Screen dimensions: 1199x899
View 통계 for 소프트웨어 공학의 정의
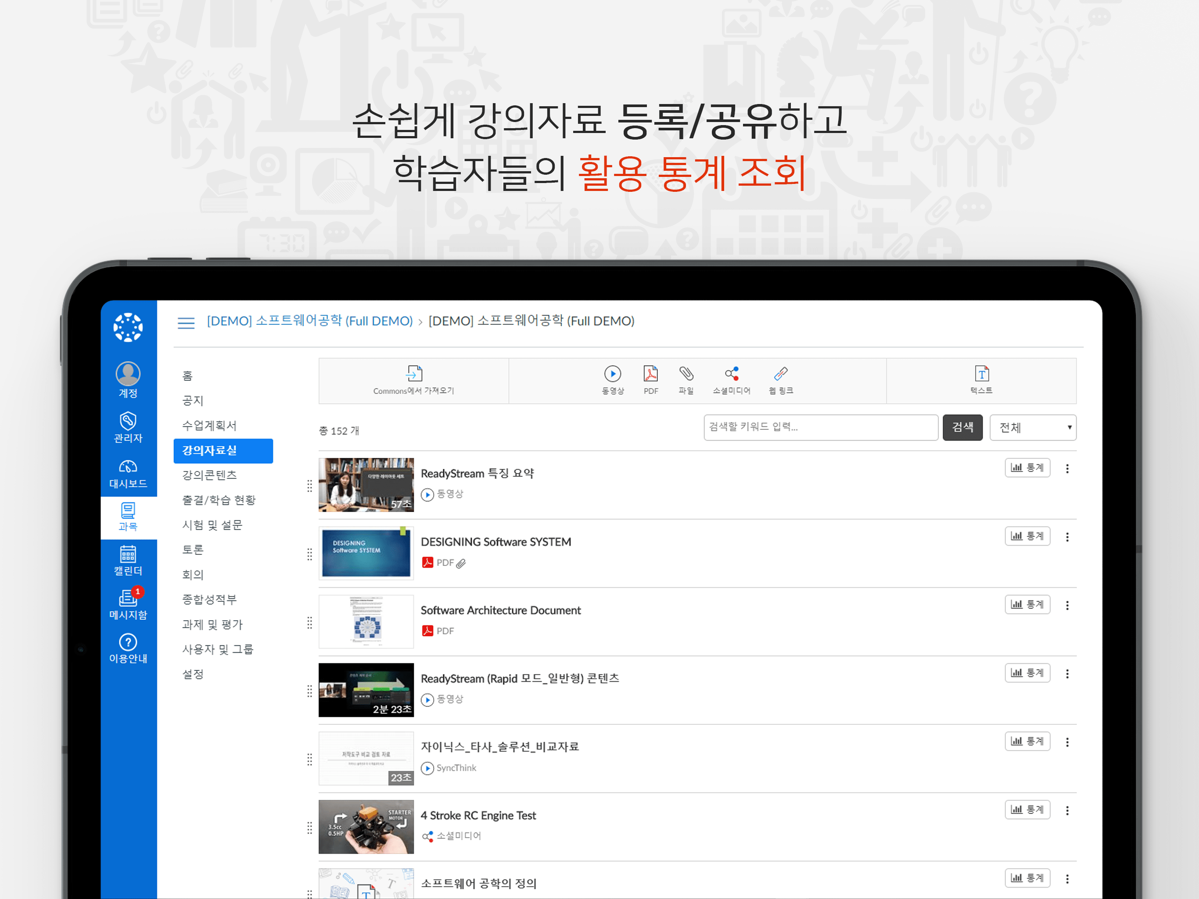click(1027, 877)
